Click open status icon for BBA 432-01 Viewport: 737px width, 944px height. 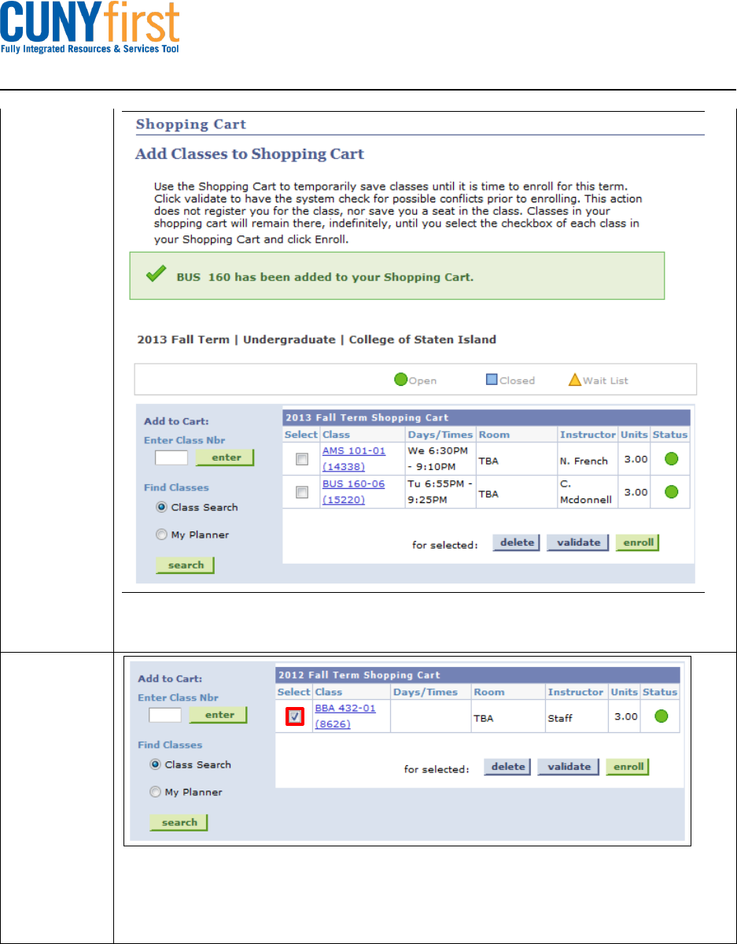point(661,716)
